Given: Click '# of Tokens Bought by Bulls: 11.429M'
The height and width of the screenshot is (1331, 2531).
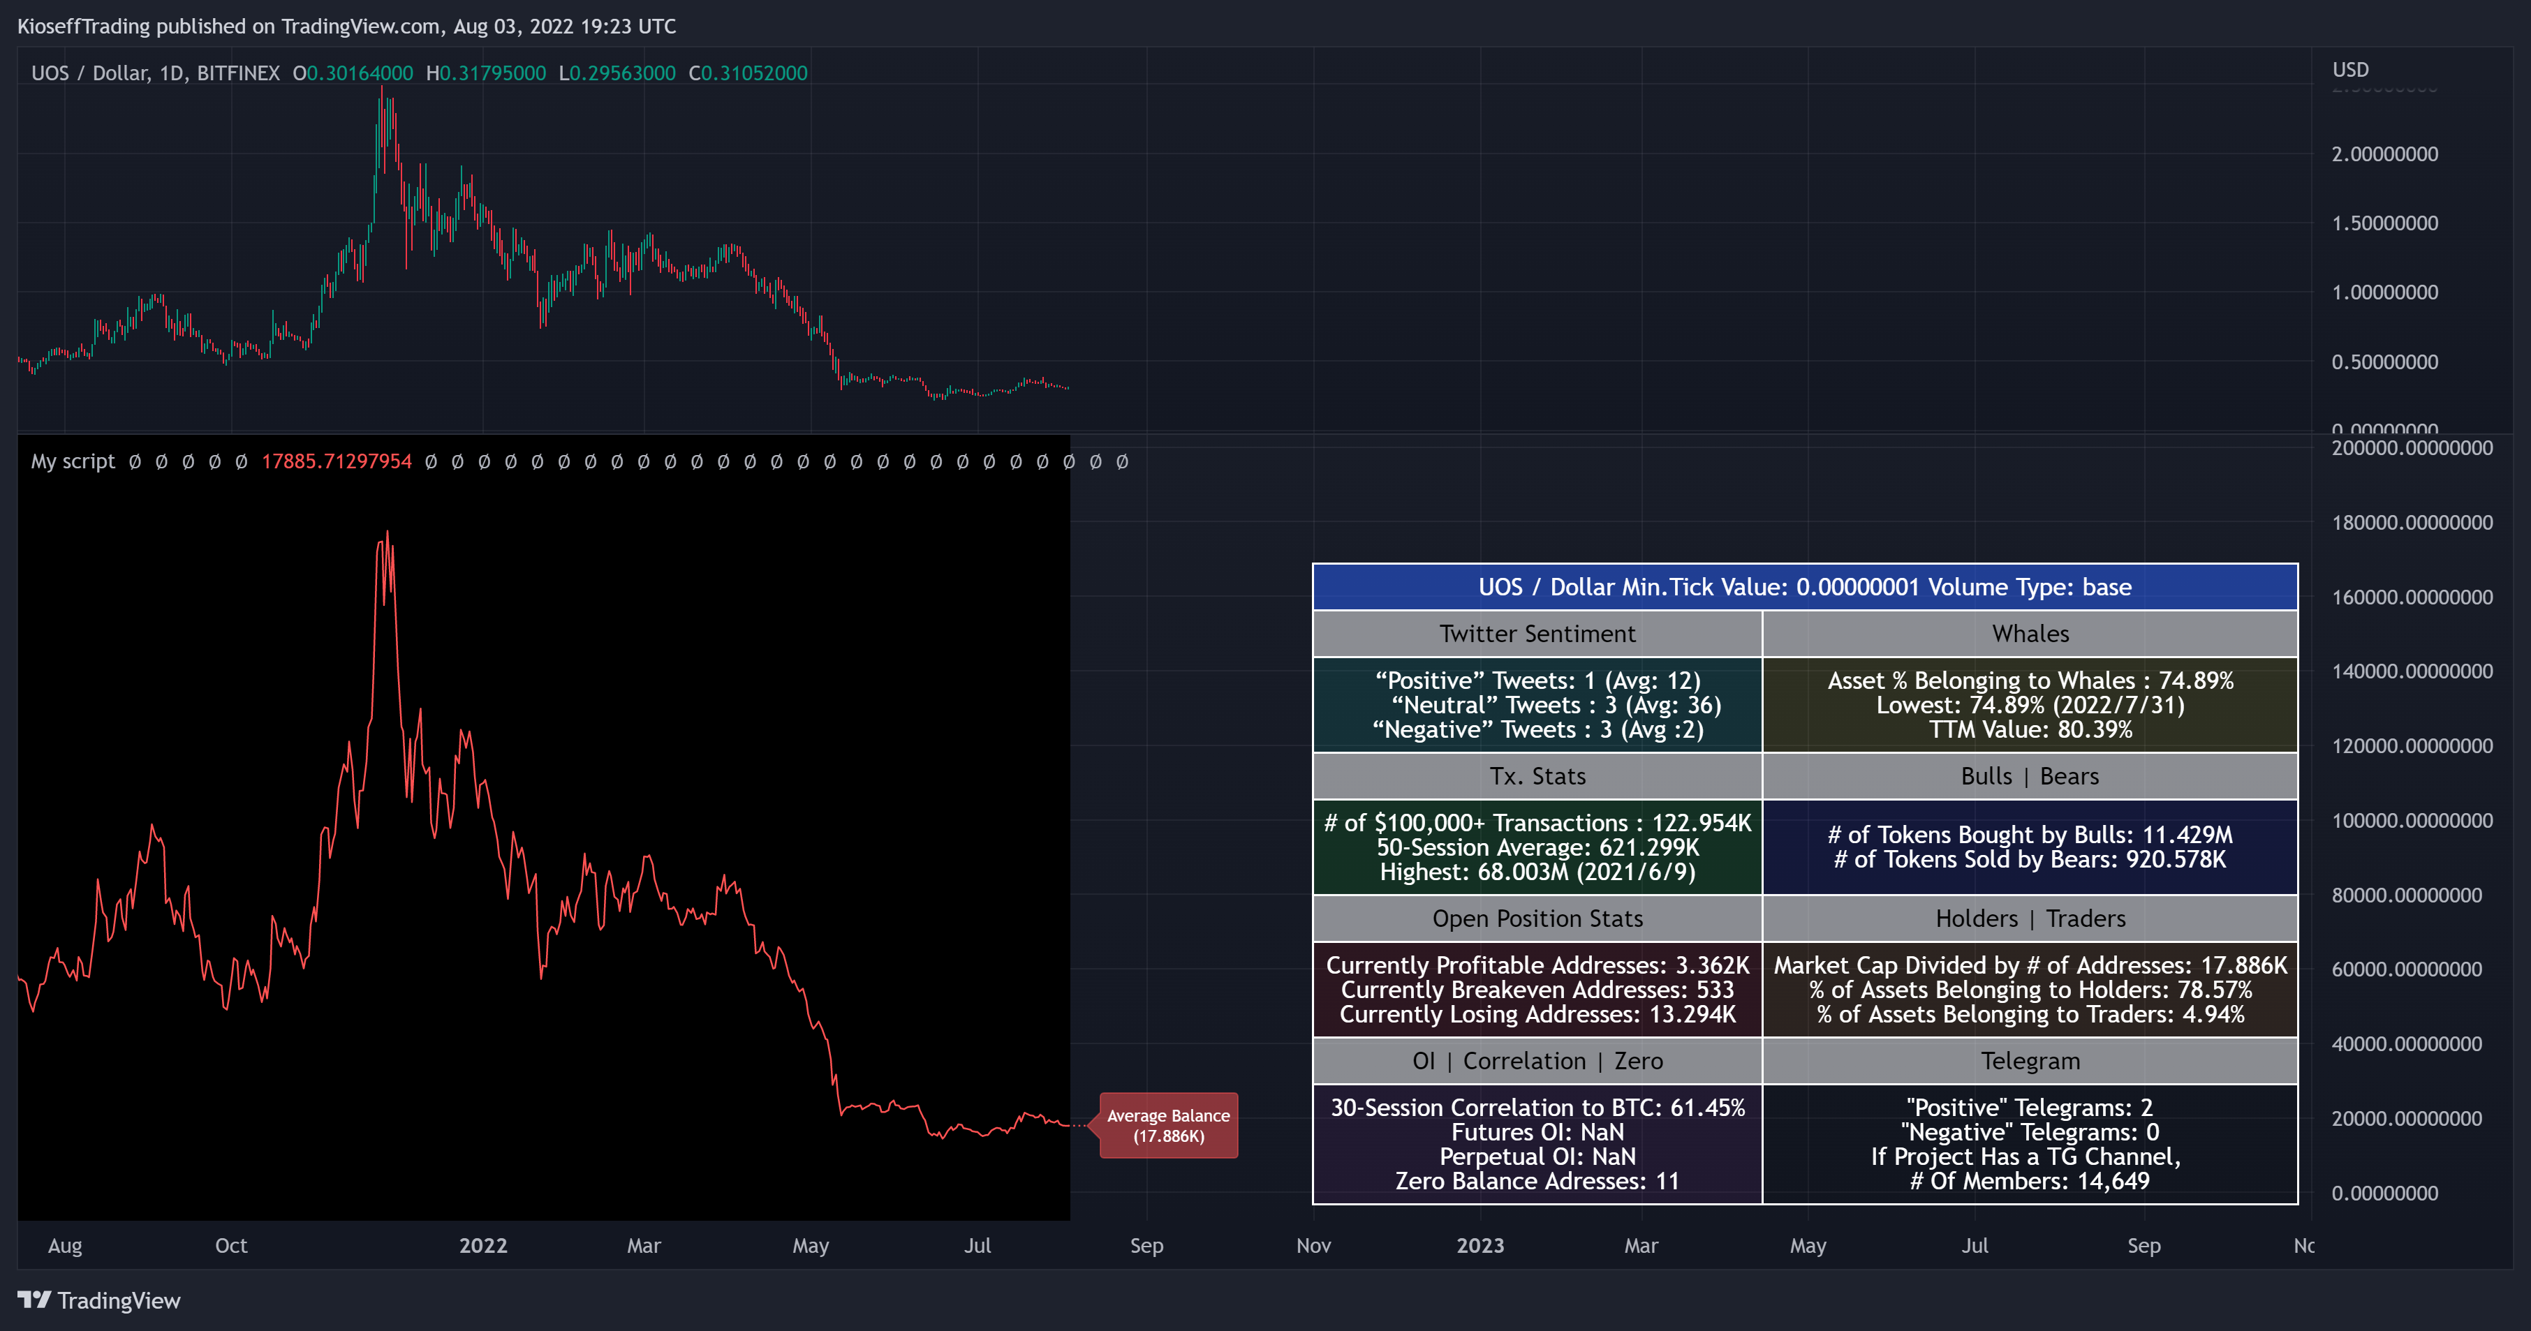Looking at the screenshot, I should click(2030, 835).
